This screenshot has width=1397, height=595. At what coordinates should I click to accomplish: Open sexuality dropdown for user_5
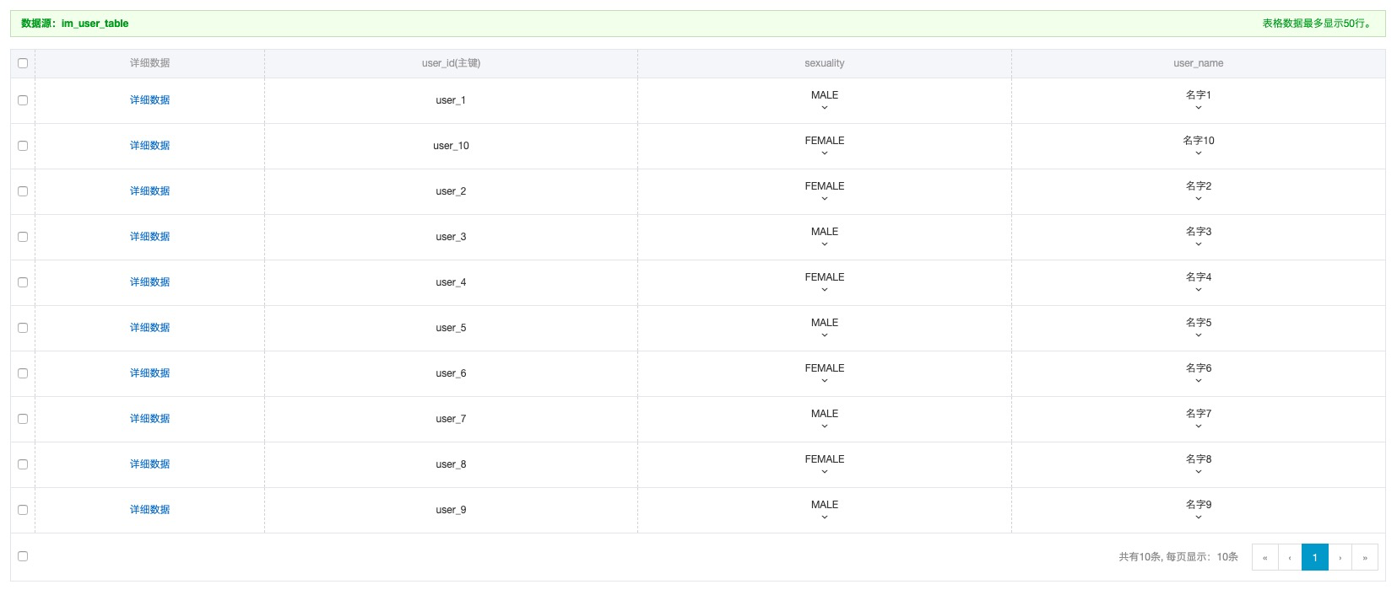click(x=825, y=328)
